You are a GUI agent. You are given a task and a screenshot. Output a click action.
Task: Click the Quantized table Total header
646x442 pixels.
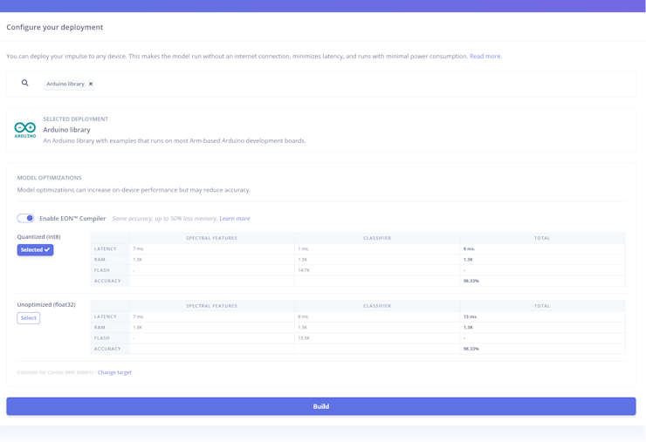pos(542,238)
